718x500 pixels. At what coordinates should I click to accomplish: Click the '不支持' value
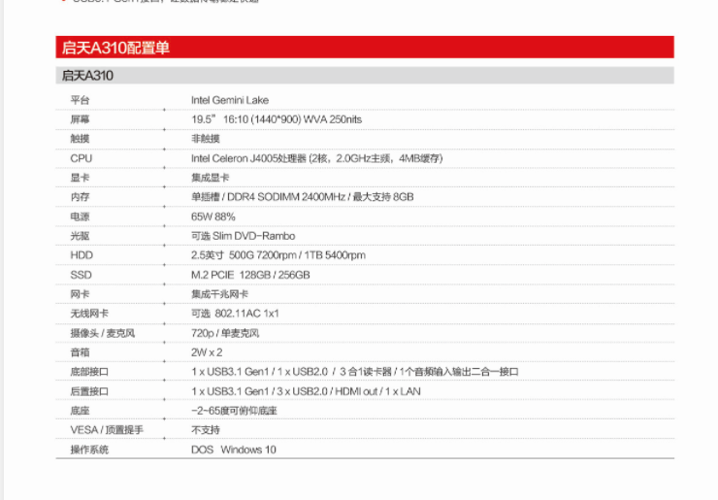[206, 430]
